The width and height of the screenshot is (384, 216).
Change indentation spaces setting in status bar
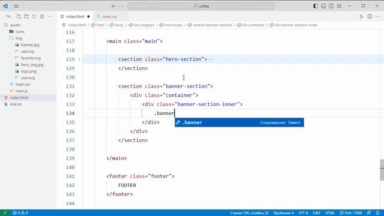tap(283, 213)
